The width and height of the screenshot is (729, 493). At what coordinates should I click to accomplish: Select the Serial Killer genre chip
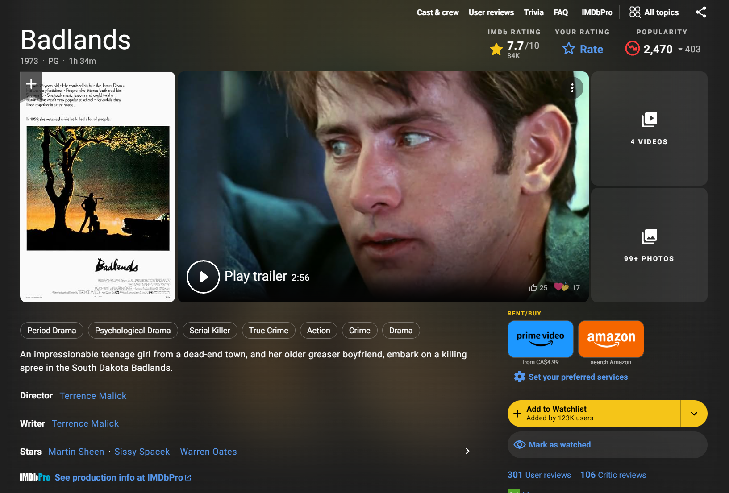point(210,331)
